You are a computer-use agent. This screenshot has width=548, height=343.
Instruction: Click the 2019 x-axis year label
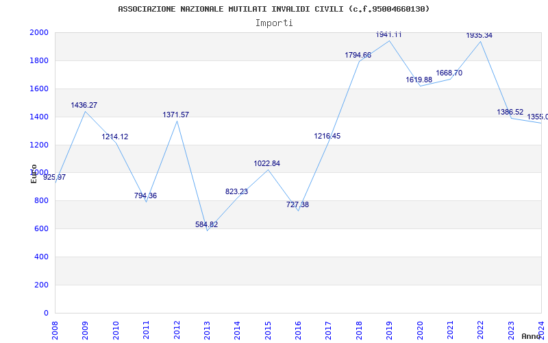[x=389, y=331]
